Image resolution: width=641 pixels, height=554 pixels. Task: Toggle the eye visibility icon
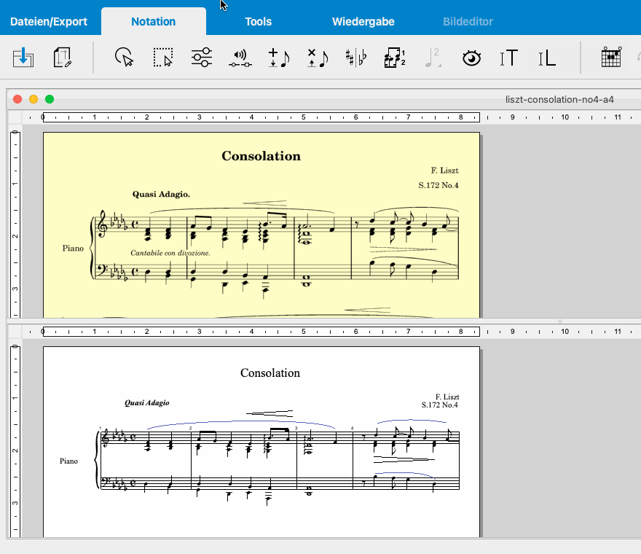(x=472, y=58)
